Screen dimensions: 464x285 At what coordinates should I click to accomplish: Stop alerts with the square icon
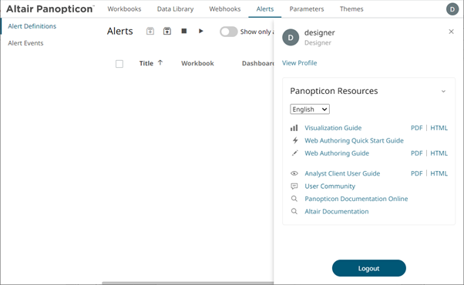coord(184,31)
